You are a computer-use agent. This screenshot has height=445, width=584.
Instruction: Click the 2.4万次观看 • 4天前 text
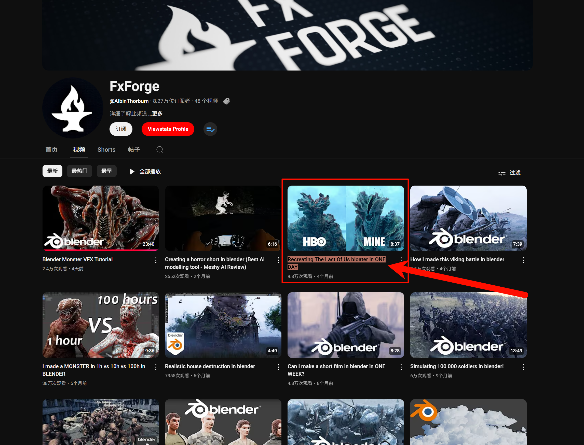click(63, 269)
